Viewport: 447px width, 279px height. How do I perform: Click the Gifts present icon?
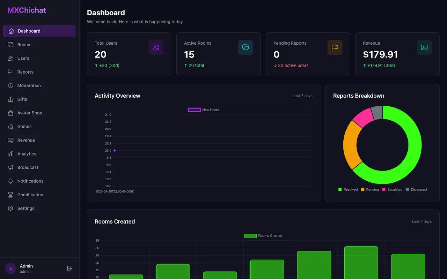[x=10, y=99]
